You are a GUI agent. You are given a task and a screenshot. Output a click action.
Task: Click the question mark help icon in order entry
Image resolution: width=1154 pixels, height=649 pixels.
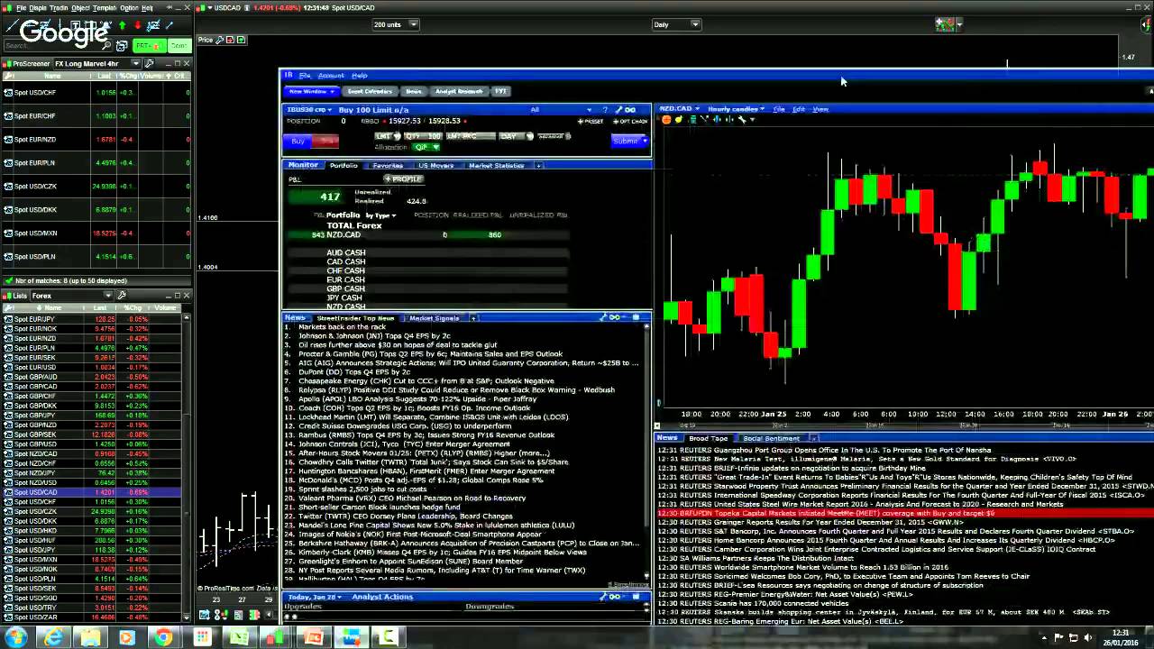click(605, 110)
